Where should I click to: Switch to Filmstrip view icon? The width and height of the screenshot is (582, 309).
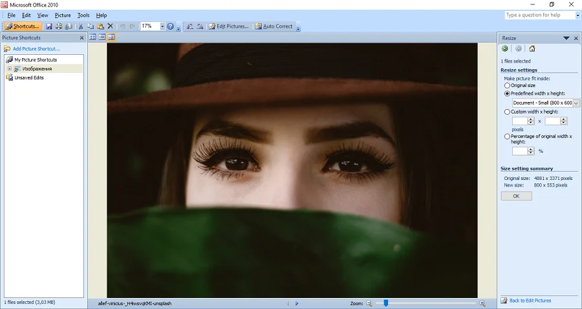pos(102,37)
